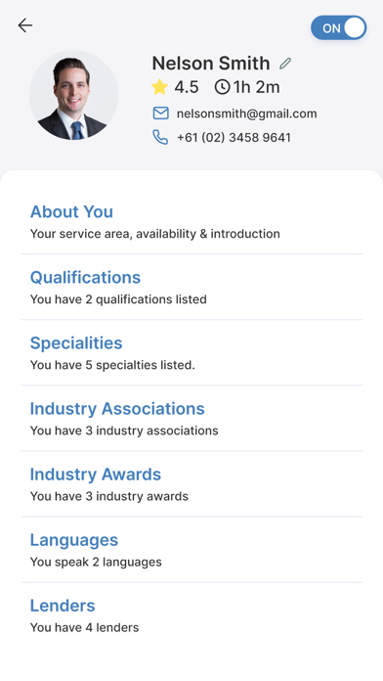Open the Languages section
This screenshot has width=383, height=681.
(191, 550)
